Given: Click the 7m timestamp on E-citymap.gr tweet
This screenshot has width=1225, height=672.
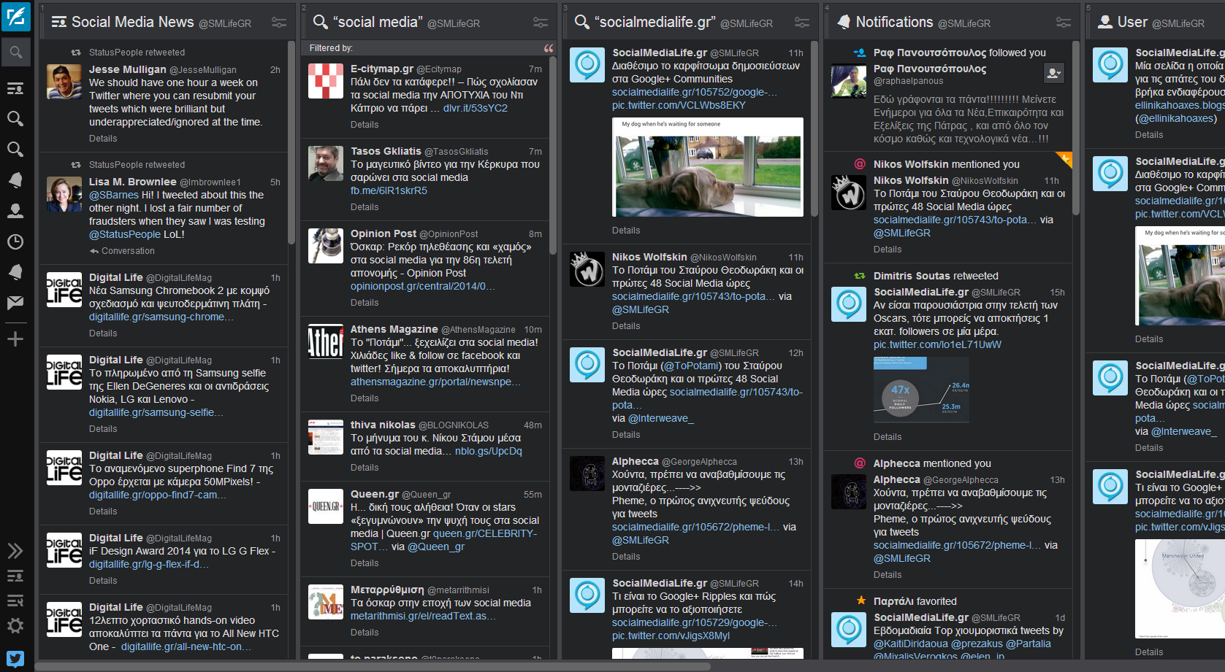Looking at the screenshot, I should tap(535, 69).
